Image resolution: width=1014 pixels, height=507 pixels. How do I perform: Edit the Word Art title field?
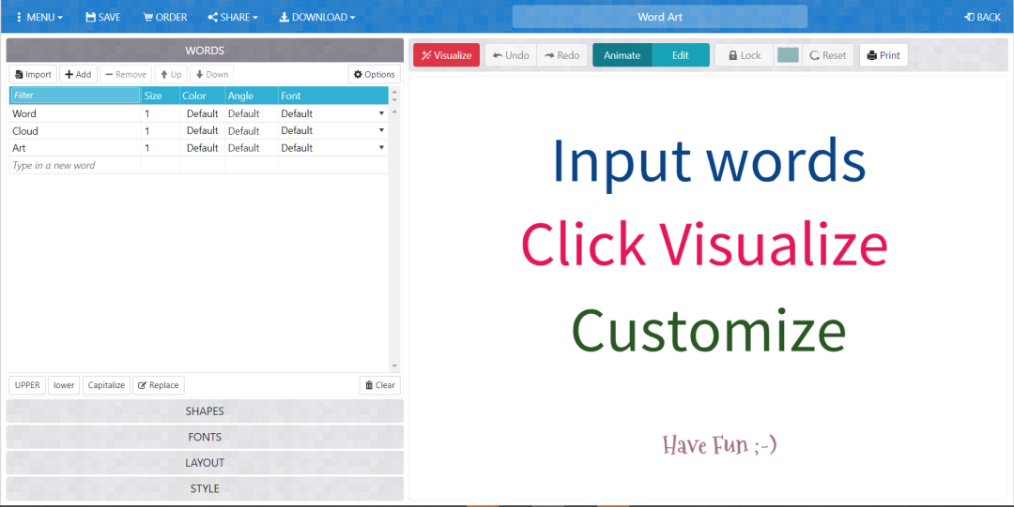[x=660, y=17]
